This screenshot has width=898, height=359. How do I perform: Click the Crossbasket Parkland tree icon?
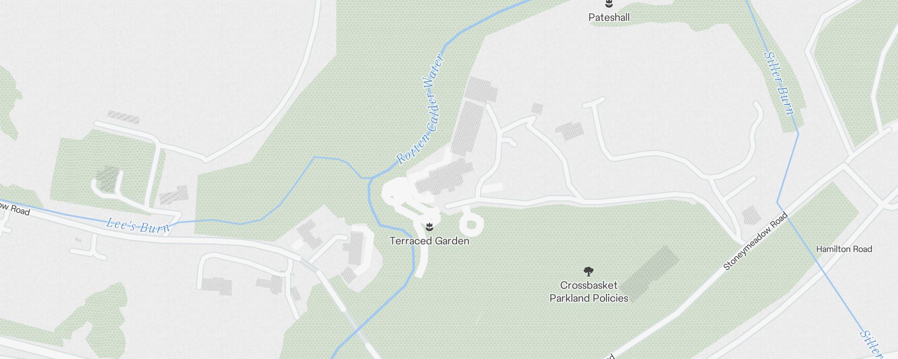(x=589, y=271)
